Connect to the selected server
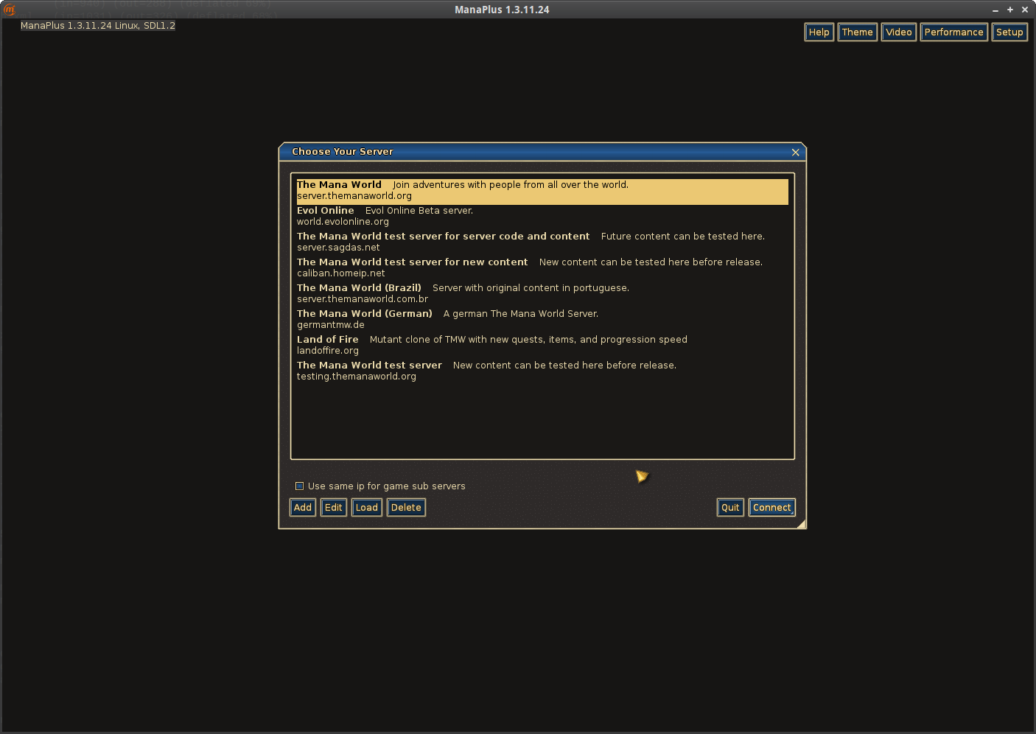The image size is (1036, 734). pyautogui.click(x=772, y=508)
